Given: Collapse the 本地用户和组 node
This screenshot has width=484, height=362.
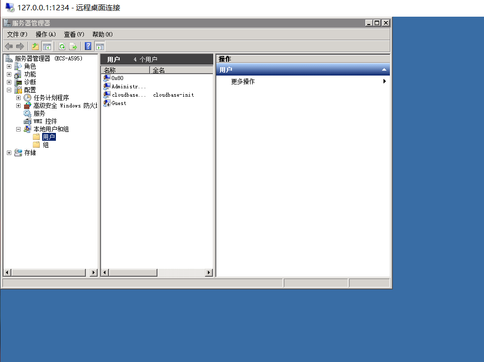Looking at the screenshot, I should [18, 129].
